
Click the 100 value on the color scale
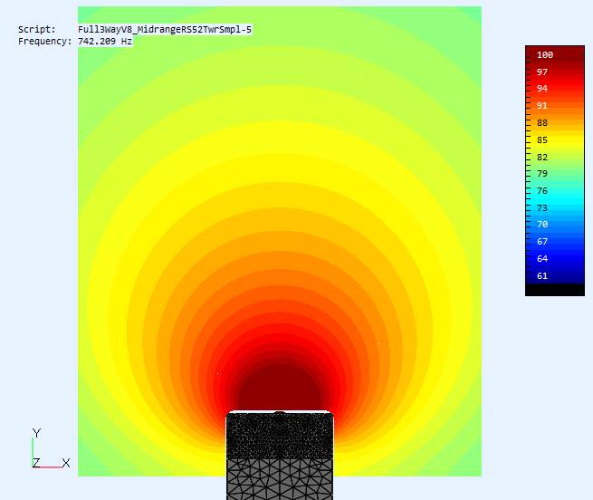(545, 55)
